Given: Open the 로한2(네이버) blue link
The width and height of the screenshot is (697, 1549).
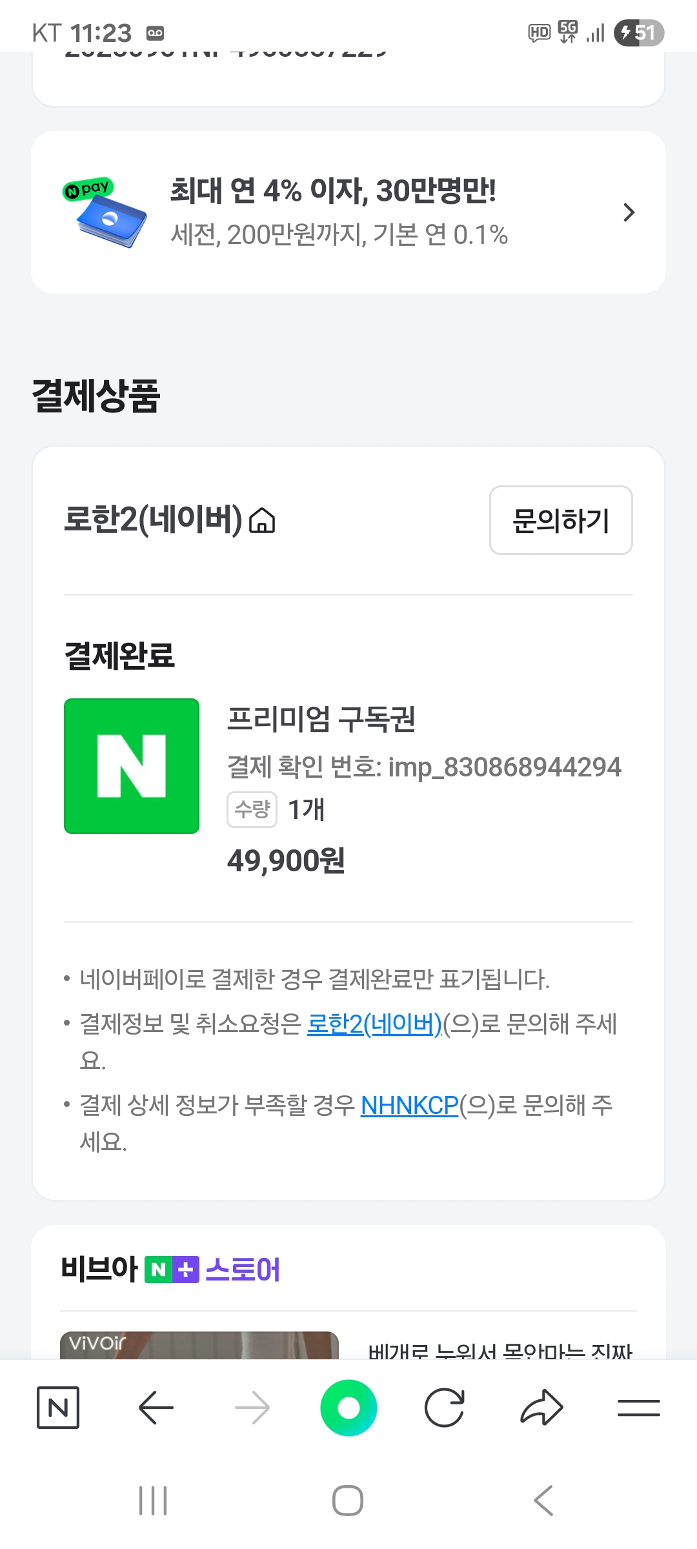Looking at the screenshot, I should tap(374, 1024).
